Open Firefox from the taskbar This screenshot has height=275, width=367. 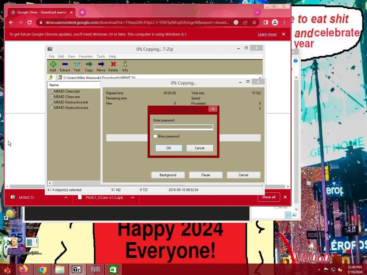pos(23,269)
